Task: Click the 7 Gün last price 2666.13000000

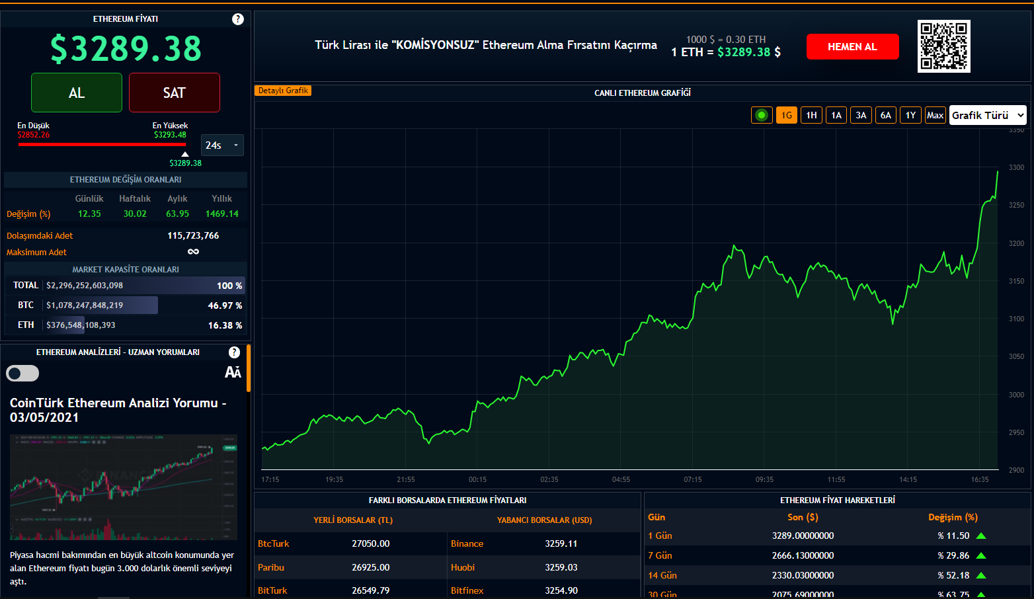Action: [803, 556]
